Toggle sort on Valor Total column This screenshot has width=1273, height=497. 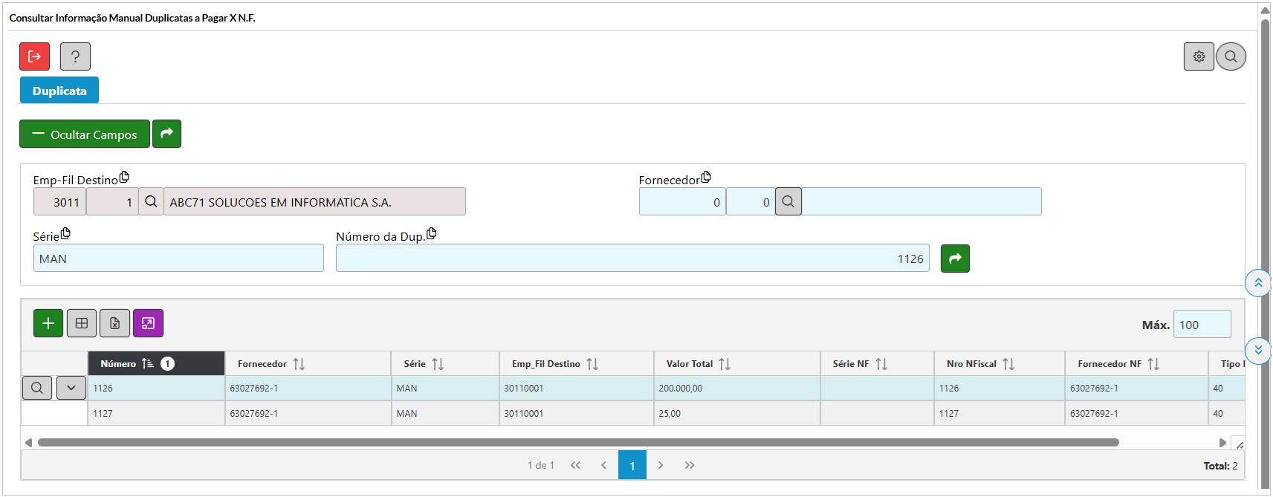tap(725, 364)
